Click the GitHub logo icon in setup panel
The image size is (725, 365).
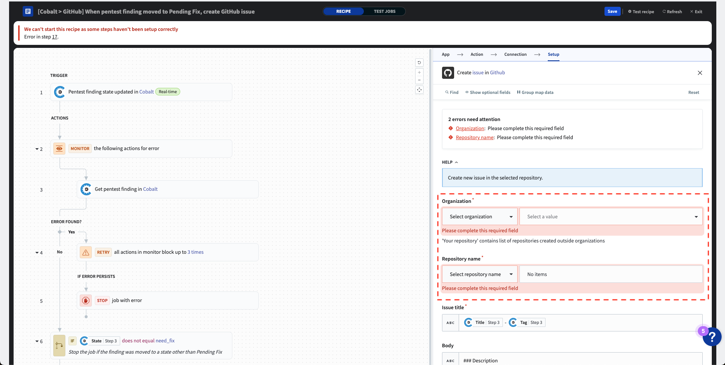click(x=448, y=73)
